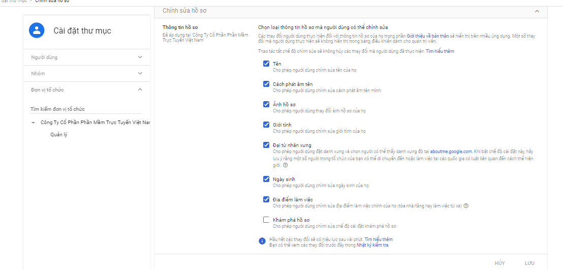Image resolution: width=563 pixels, height=270 pixels.
Task: Uncheck the Ngày sinh checkbox
Action: [x=266, y=179]
